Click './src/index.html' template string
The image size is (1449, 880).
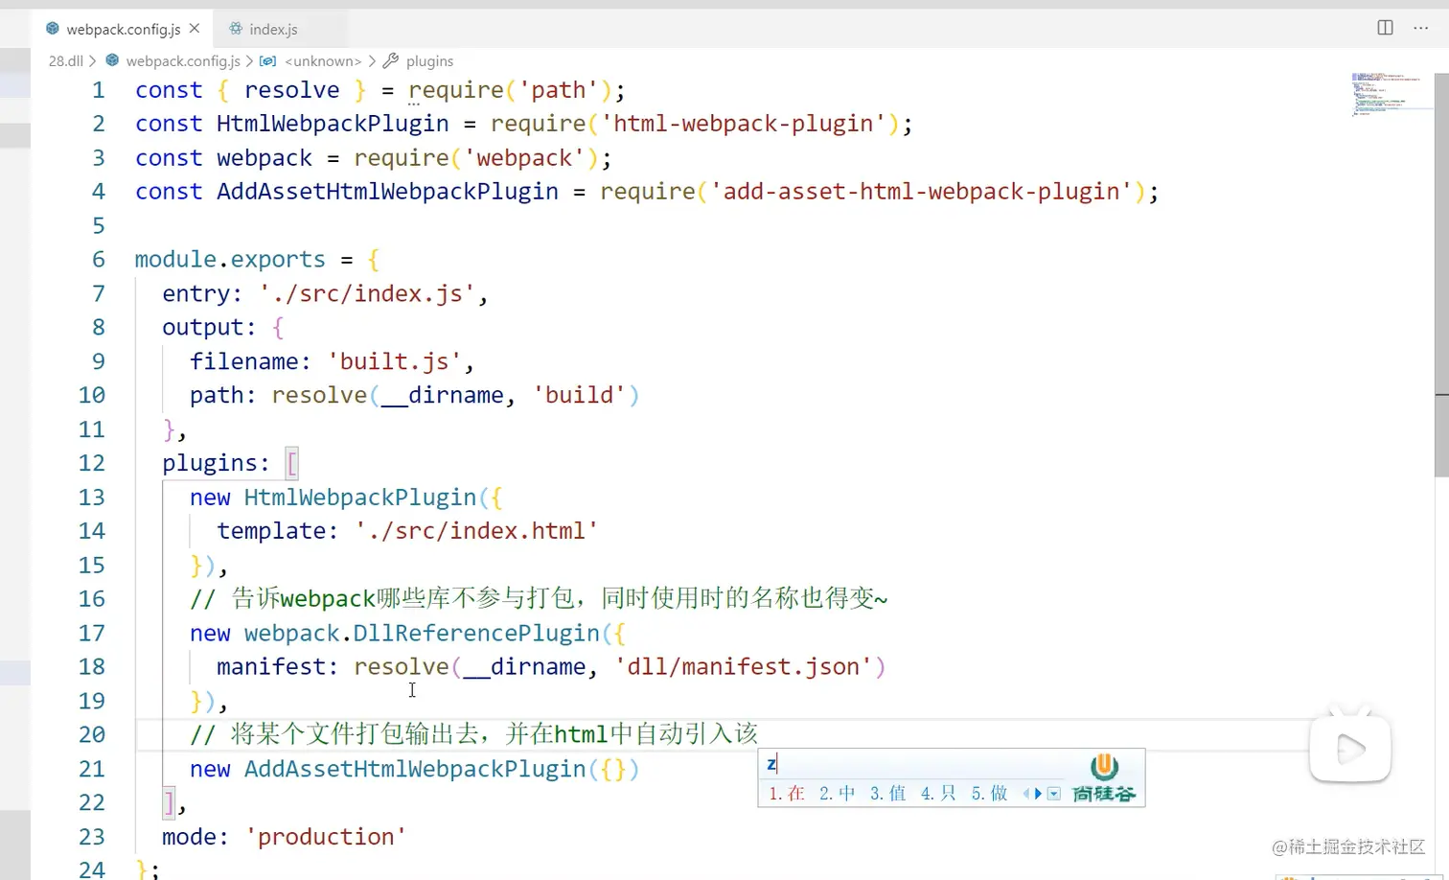coord(476,531)
